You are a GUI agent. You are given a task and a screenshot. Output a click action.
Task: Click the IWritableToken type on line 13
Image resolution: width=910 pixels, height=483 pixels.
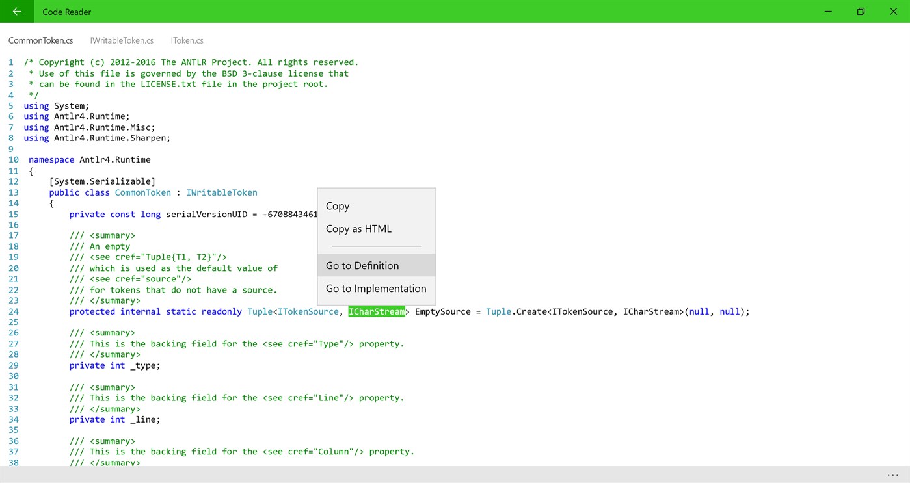coord(222,193)
